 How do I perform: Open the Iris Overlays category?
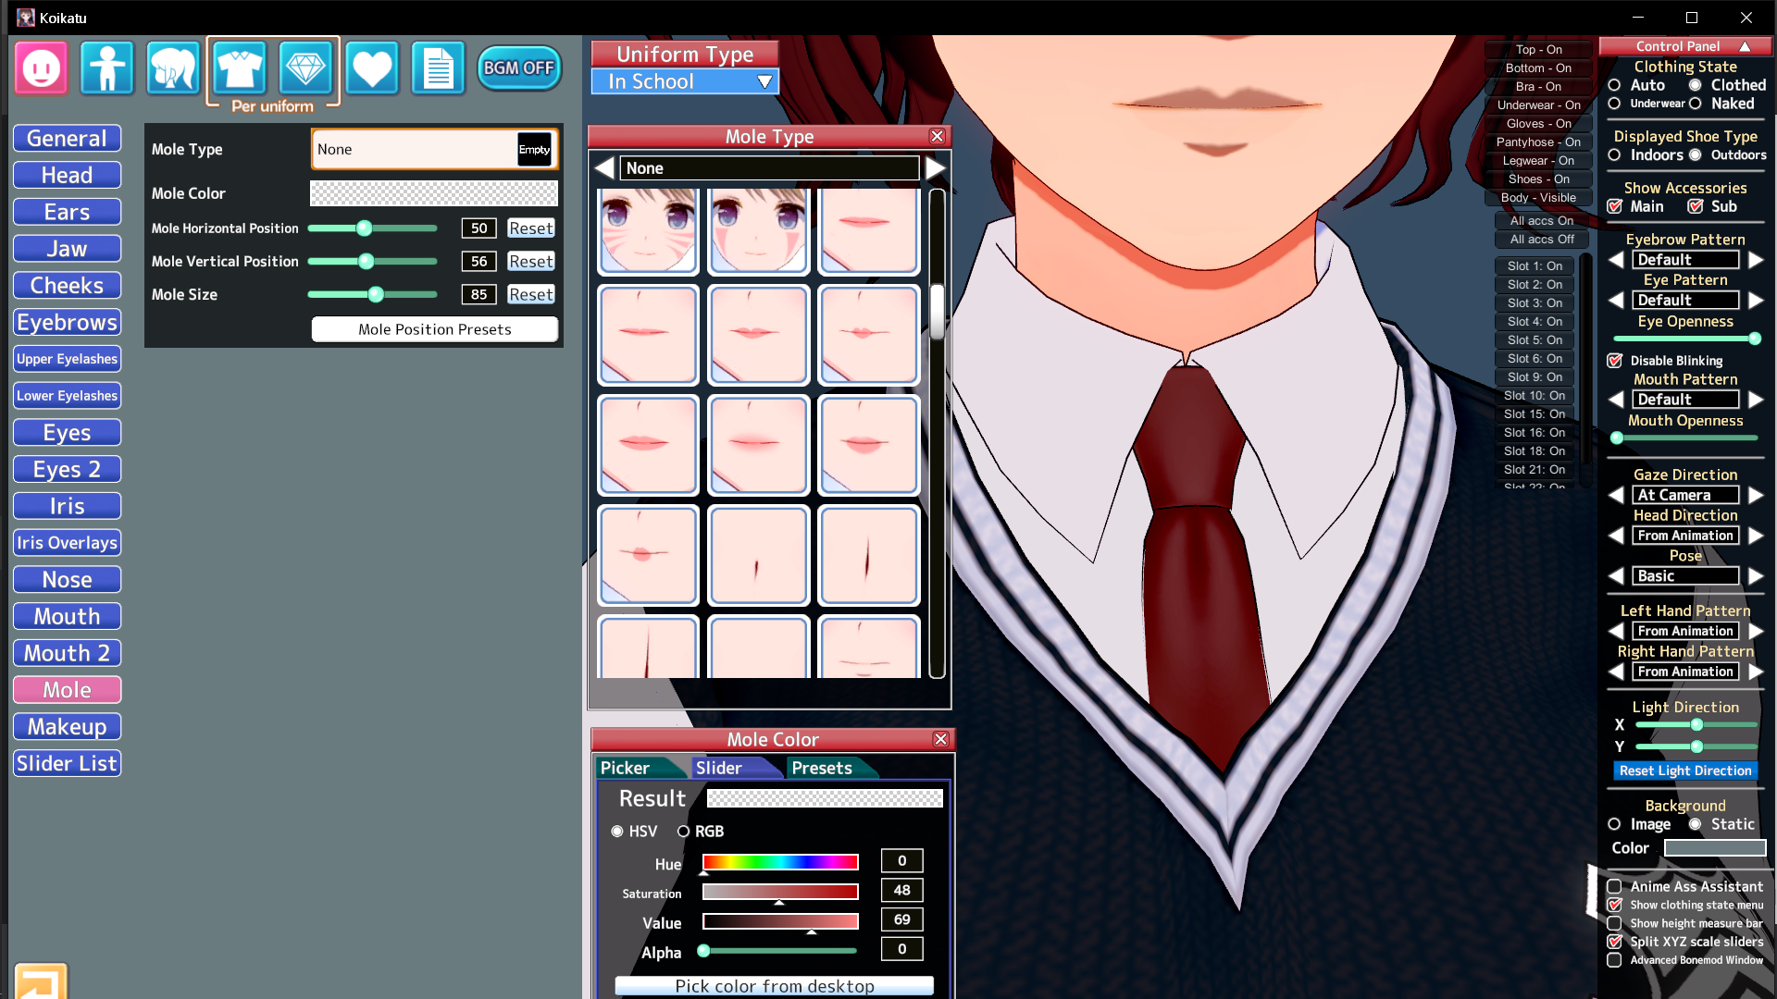click(67, 543)
